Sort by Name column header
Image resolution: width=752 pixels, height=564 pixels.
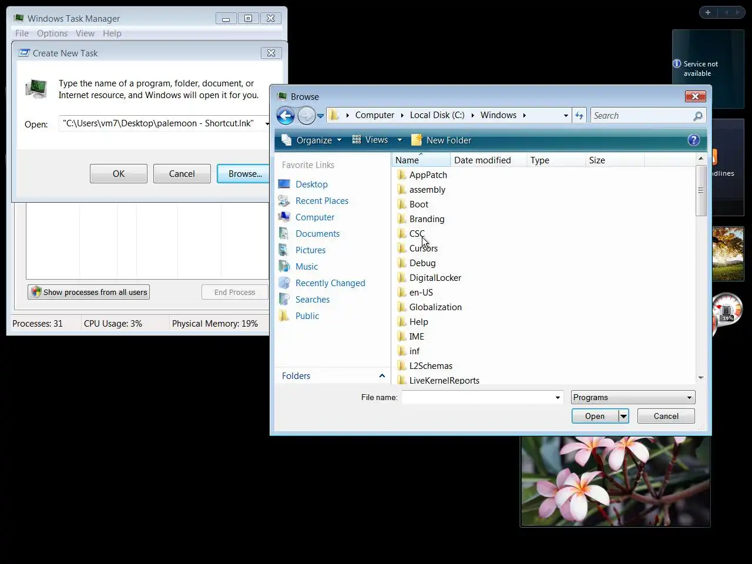click(x=421, y=160)
